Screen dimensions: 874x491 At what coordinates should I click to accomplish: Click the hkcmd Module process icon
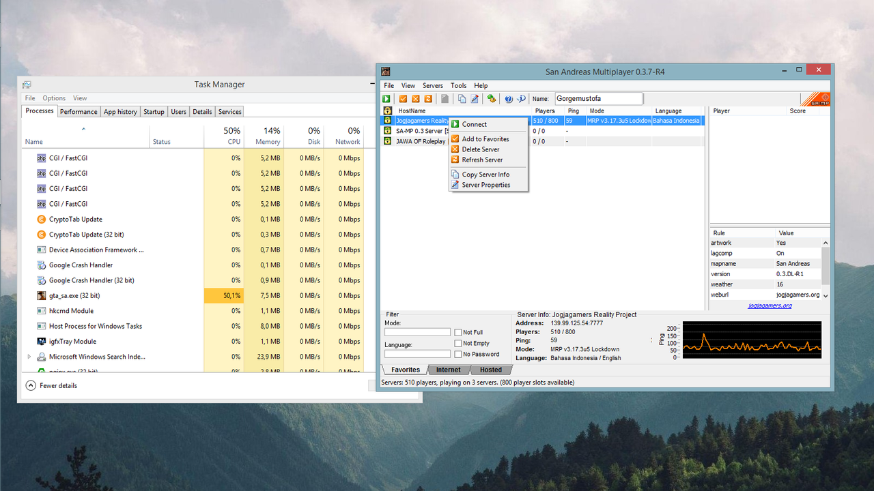(42, 311)
